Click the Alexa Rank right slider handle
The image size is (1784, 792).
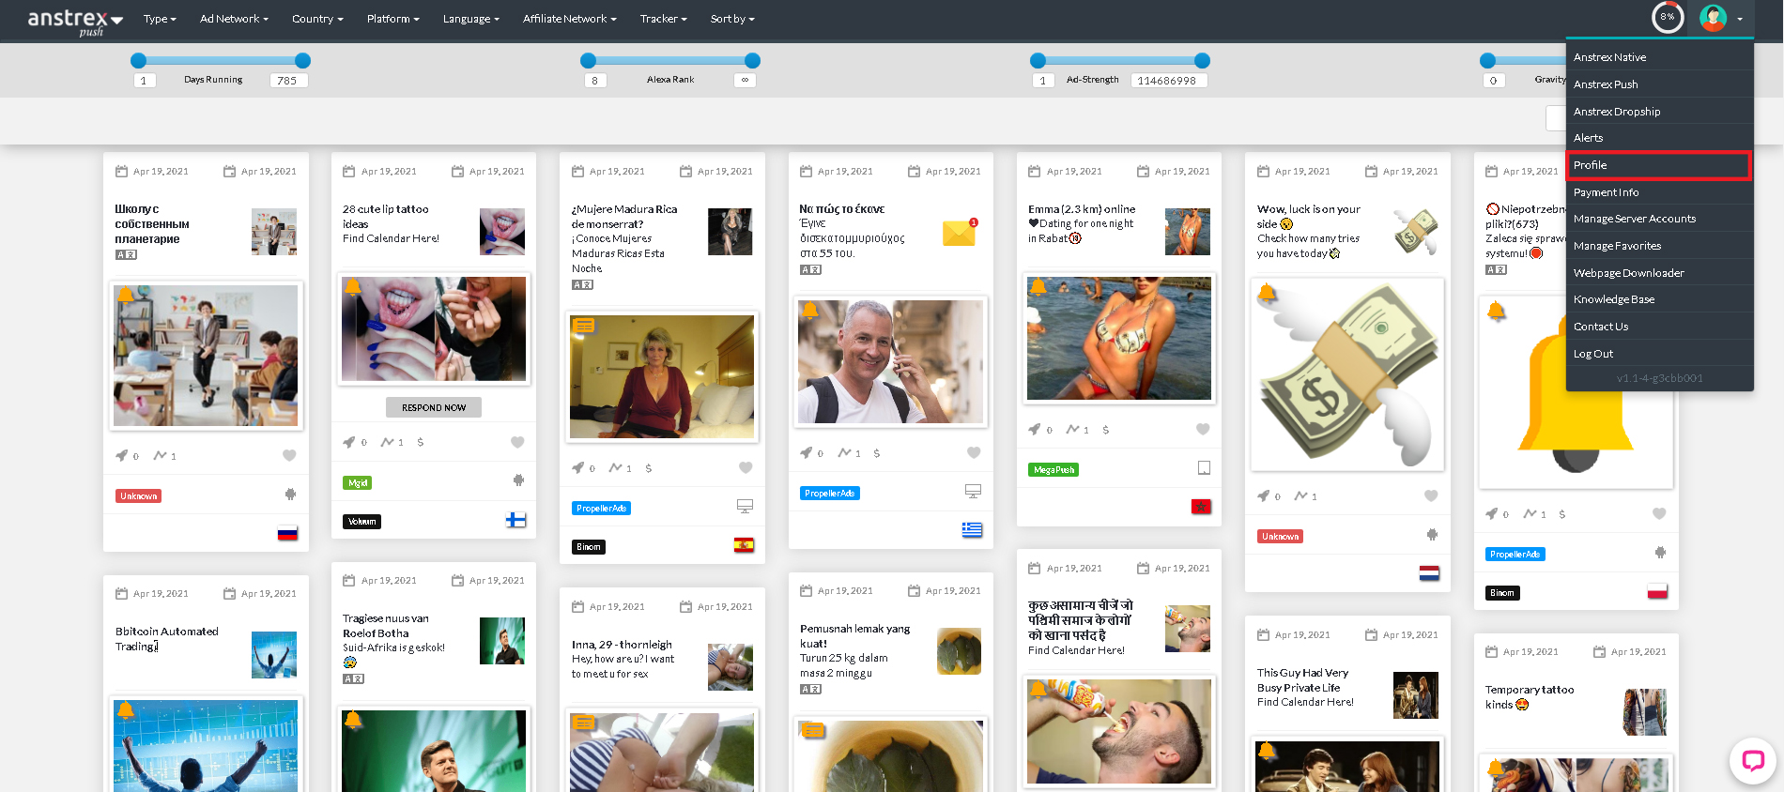pos(752,61)
